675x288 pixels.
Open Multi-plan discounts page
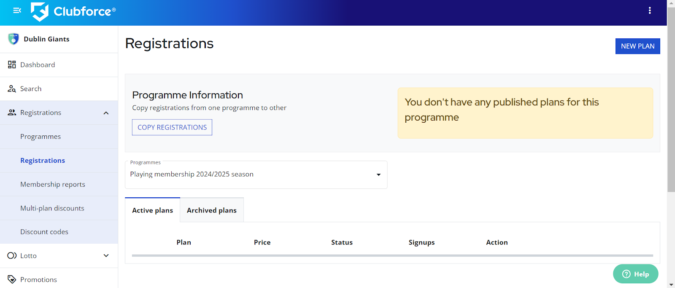(x=52, y=208)
